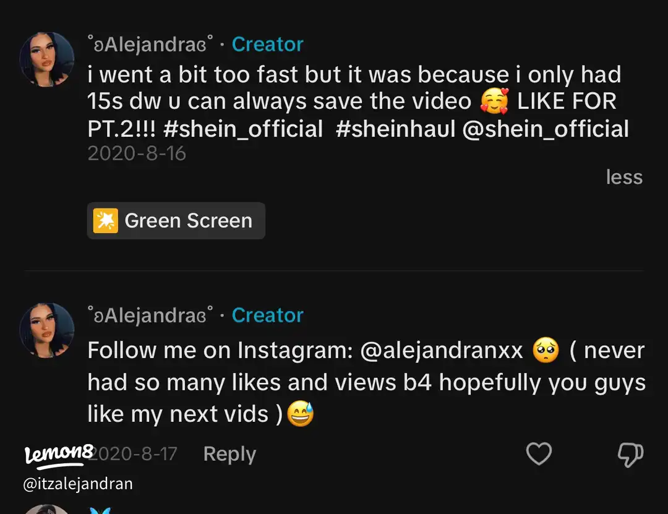Click the @itzalejandran watermark handle
The width and height of the screenshot is (668, 514).
click(x=78, y=484)
